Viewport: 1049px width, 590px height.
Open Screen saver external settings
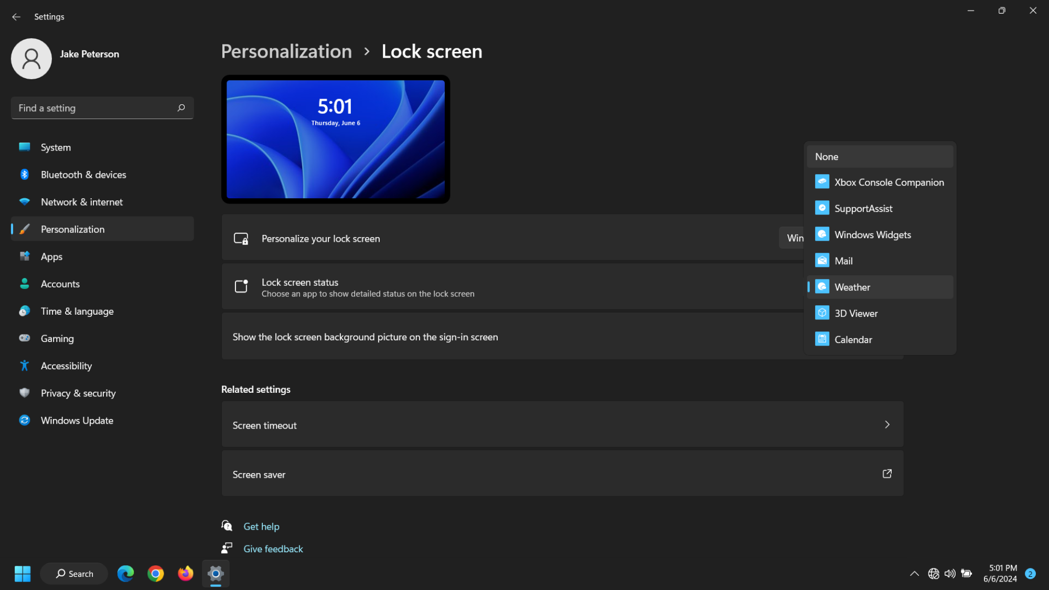pos(886,473)
